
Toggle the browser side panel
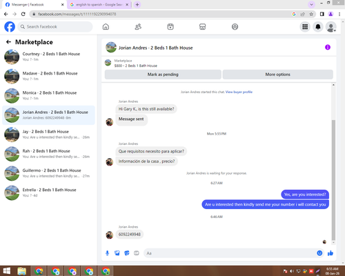(x=322, y=14)
